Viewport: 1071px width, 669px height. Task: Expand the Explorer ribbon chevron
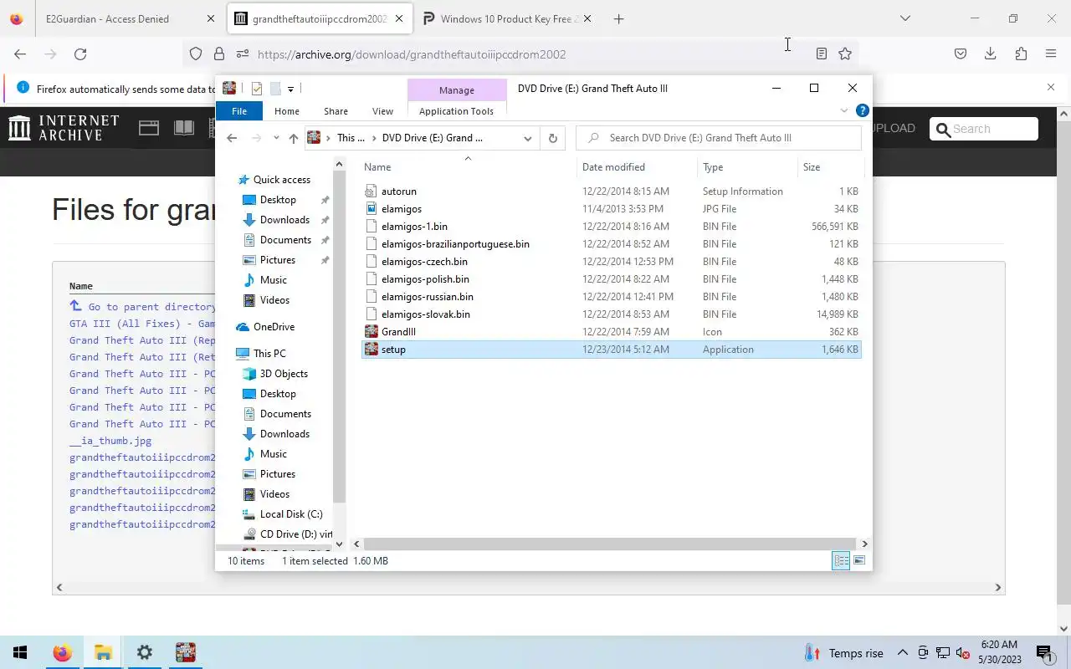pyautogui.click(x=843, y=110)
